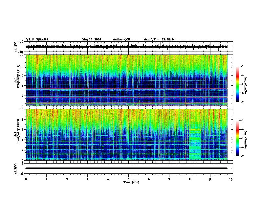Click the time-axis tick label '5'
The width and height of the screenshot is (260, 201).
128,179
